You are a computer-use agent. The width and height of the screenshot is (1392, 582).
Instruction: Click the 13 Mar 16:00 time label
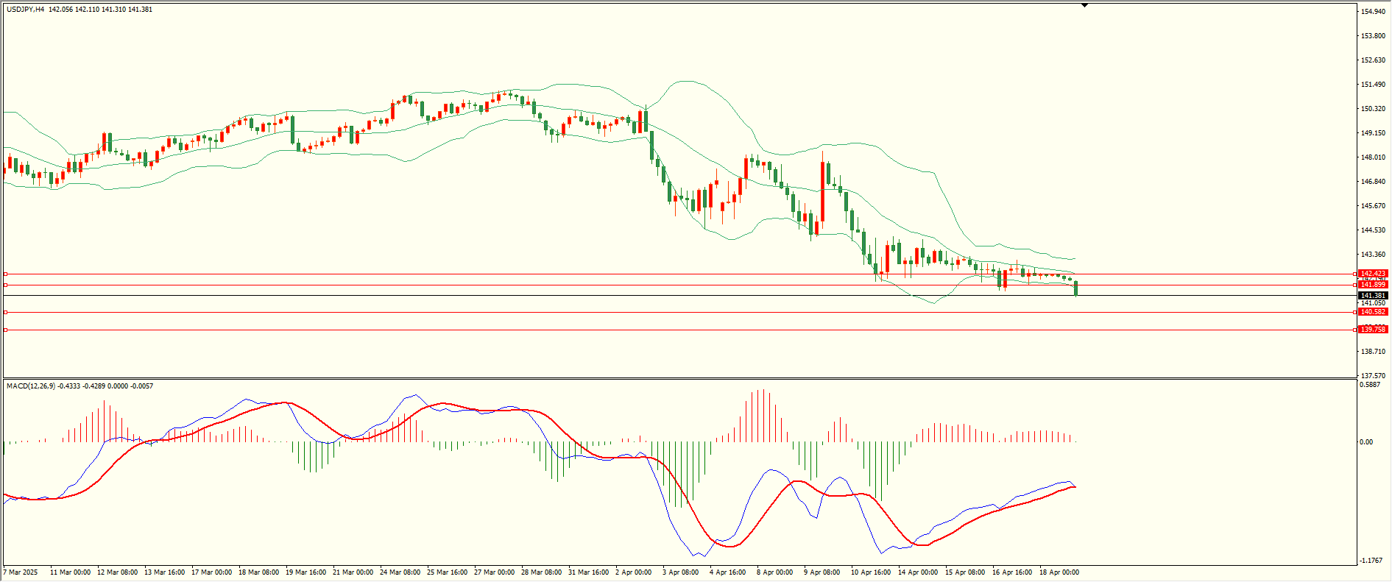point(164,572)
